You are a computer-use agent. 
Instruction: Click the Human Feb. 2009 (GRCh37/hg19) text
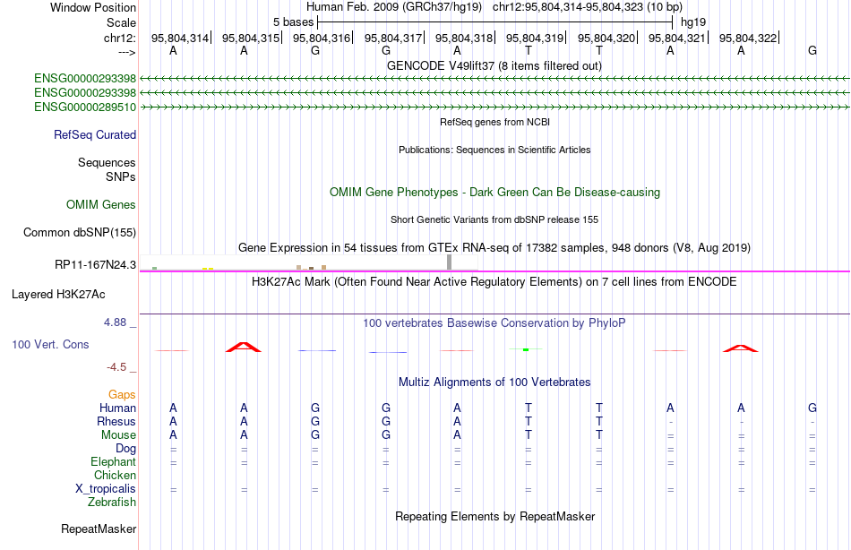pyautogui.click(x=394, y=7)
